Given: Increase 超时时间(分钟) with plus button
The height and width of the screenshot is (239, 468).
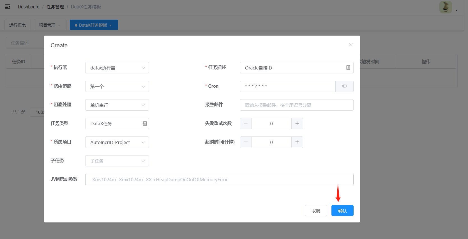Looking at the screenshot, I should 297,142.
